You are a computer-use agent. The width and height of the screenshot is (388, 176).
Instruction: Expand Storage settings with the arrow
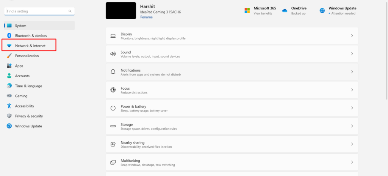point(352,126)
